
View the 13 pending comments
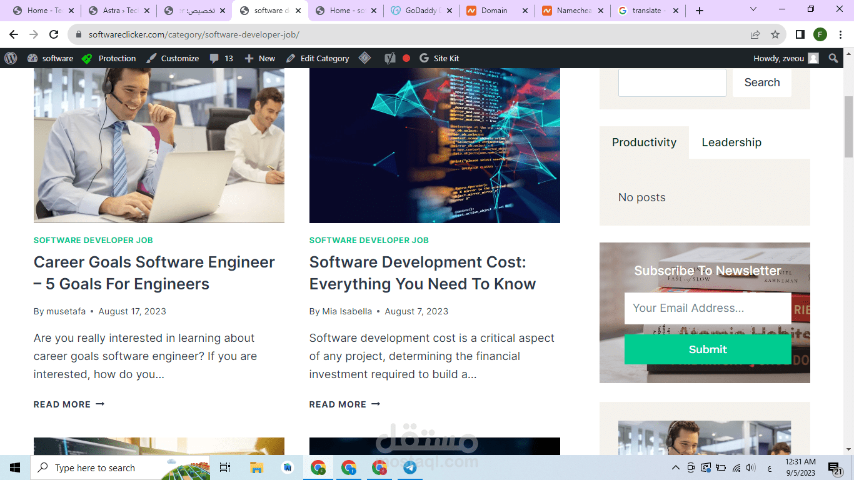pos(221,58)
